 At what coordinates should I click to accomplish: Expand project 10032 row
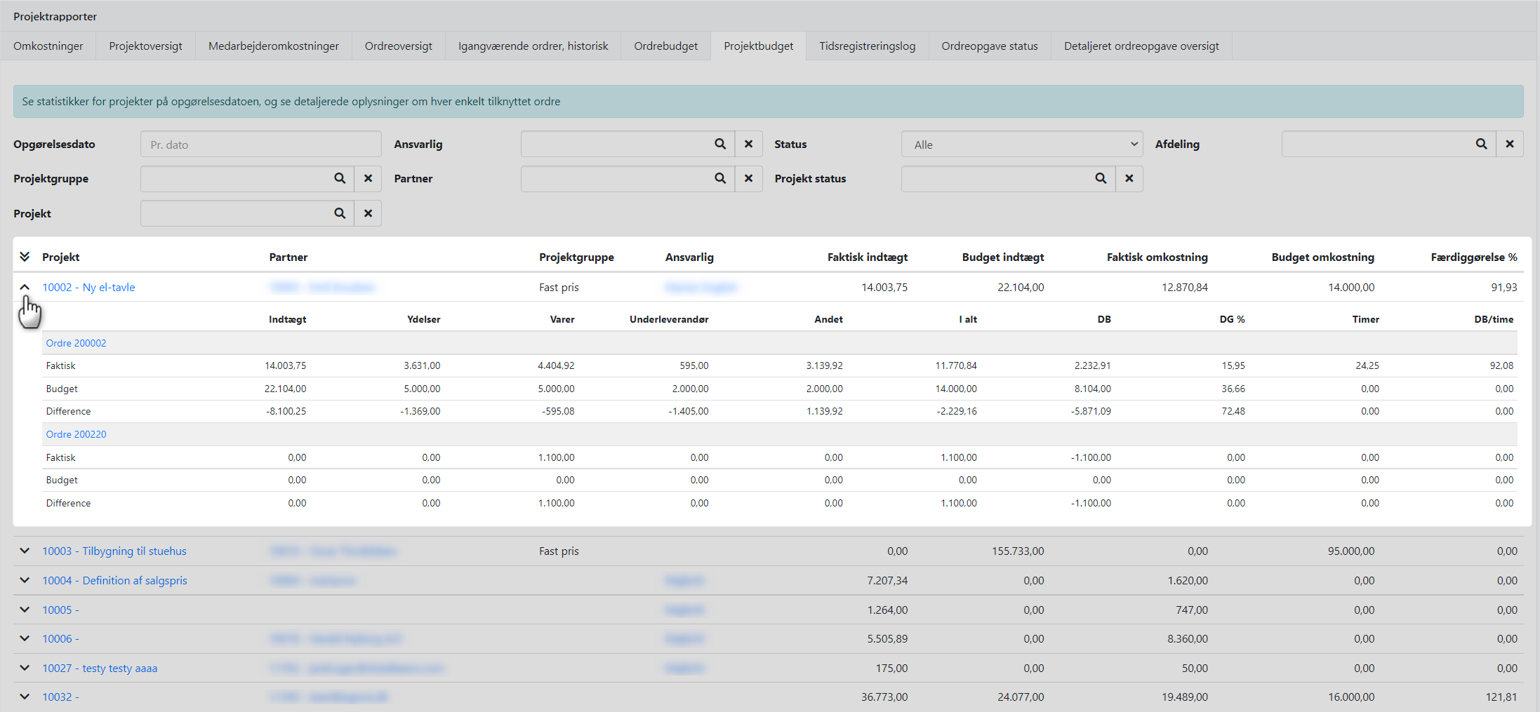click(25, 697)
